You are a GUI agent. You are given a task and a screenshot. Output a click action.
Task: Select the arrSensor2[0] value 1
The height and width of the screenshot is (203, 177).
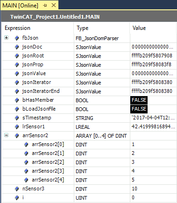tap(133, 144)
